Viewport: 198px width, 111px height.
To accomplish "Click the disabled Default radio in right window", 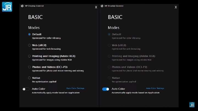I will (x=109, y=35).
